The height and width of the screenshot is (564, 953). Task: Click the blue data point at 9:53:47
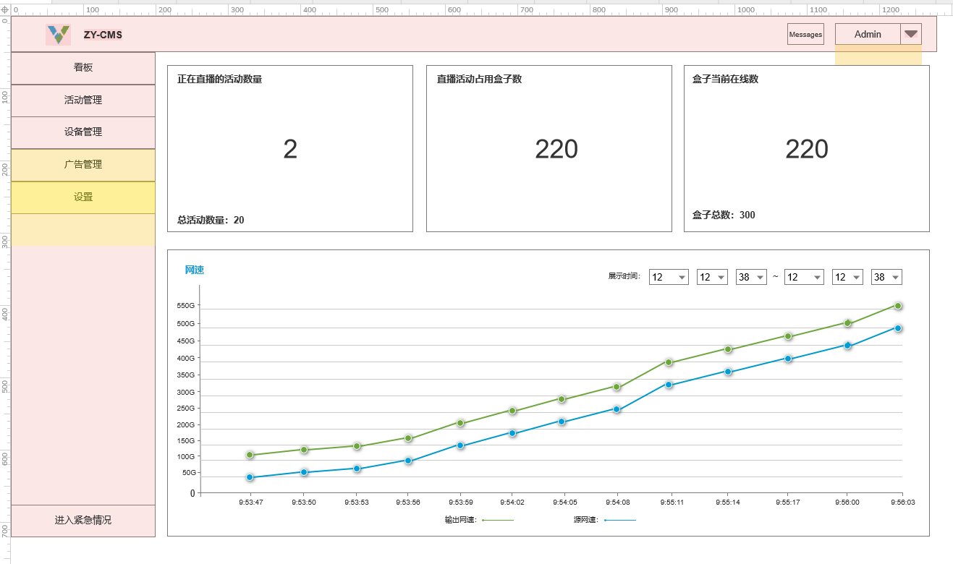pos(250,477)
